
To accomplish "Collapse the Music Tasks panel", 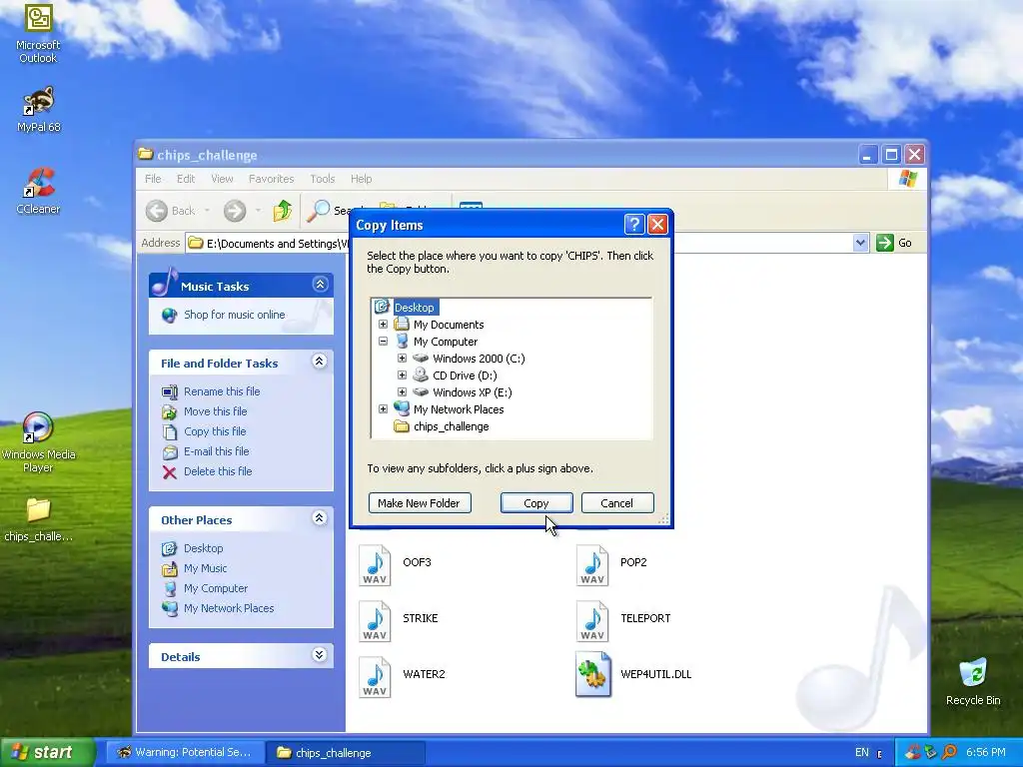I will point(320,285).
